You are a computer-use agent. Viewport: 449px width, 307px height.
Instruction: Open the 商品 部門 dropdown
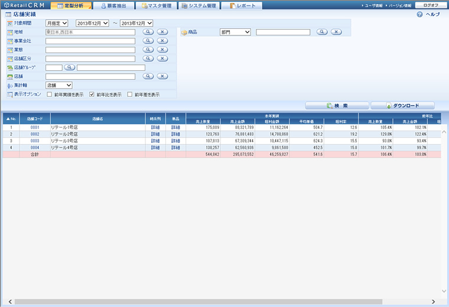(x=235, y=32)
